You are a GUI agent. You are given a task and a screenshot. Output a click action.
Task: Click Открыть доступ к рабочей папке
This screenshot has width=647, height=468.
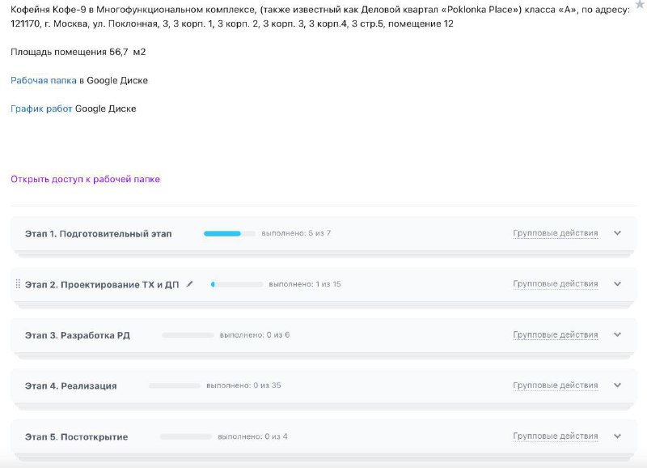pos(86,179)
